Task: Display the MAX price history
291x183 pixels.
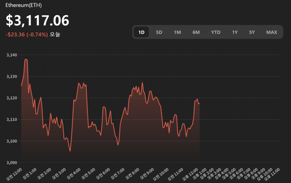Action: 271,32
